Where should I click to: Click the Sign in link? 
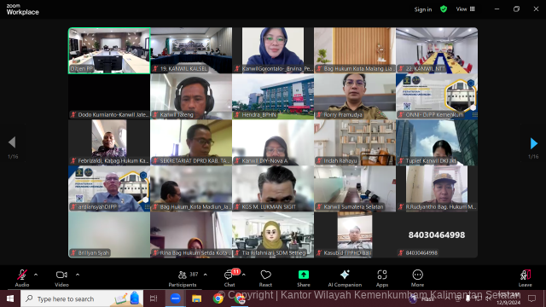(423, 9)
